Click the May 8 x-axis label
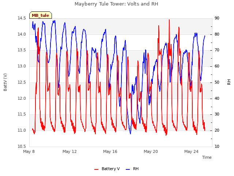Viewport: 234px width, 176px height. [29, 151]
